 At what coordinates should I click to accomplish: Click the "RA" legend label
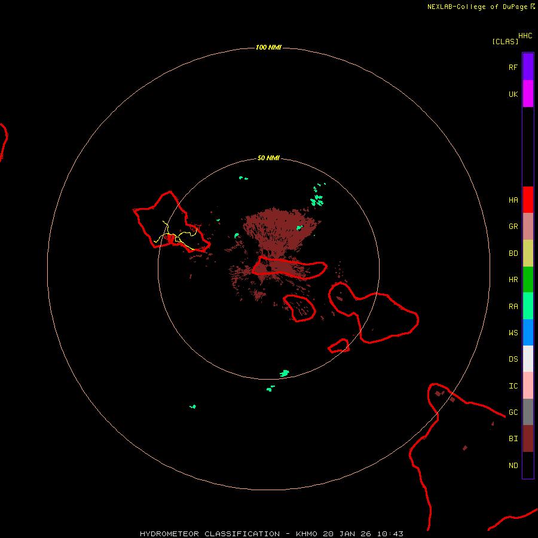513,307
